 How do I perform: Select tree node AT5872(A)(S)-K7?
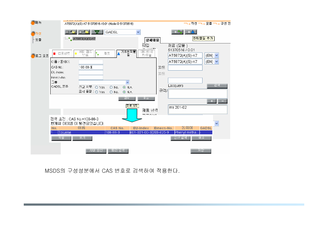[84, 39]
